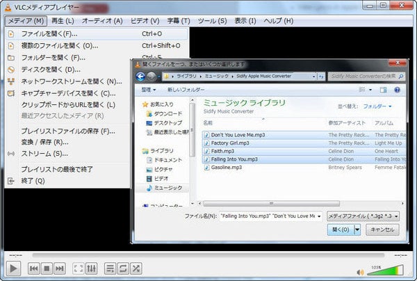The image size is (417, 281).
Task: Select Faith.mp3 file
Action: tap(304, 151)
